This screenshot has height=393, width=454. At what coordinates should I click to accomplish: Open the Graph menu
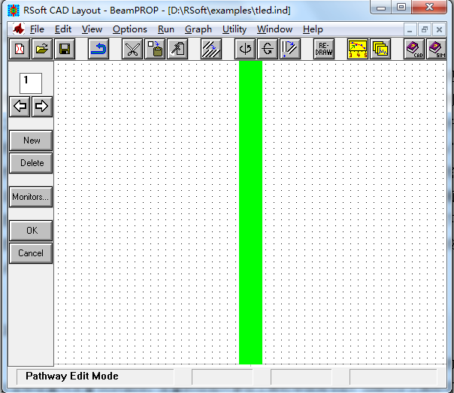198,29
